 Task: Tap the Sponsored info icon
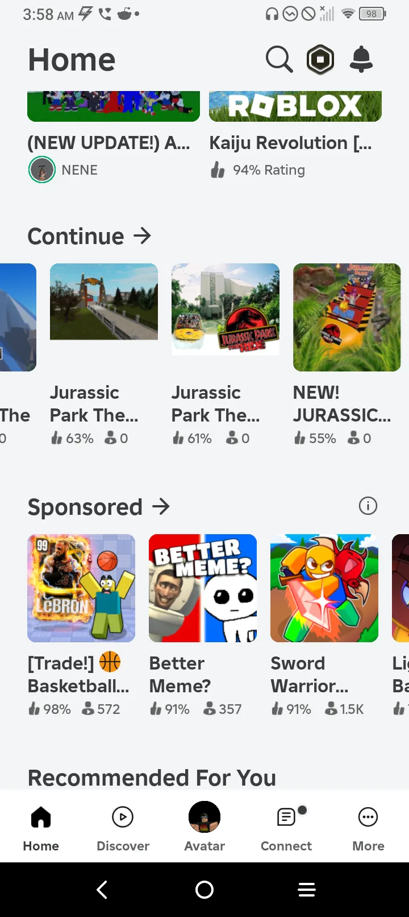click(x=368, y=506)
